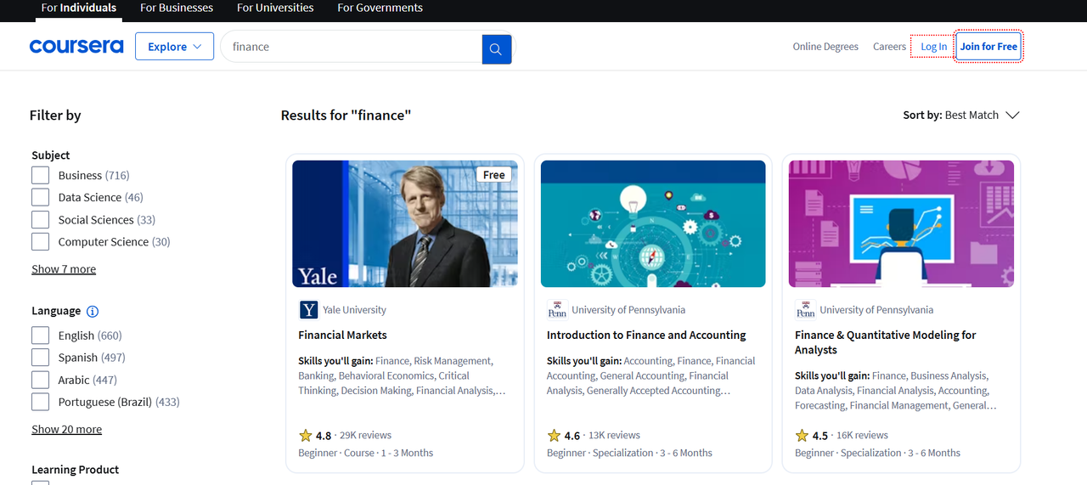This screenshot has width=1087, height=485.
Task: Open the Careers link
Action: (x=889, y=47)
